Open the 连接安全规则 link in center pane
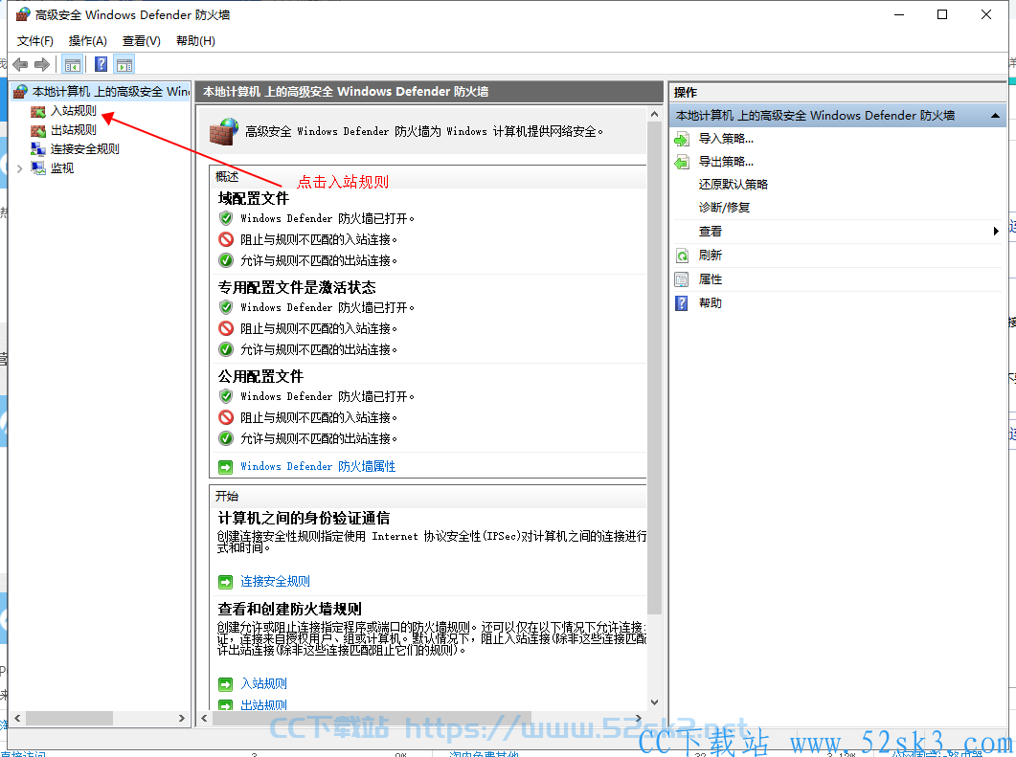 point(276,582)
